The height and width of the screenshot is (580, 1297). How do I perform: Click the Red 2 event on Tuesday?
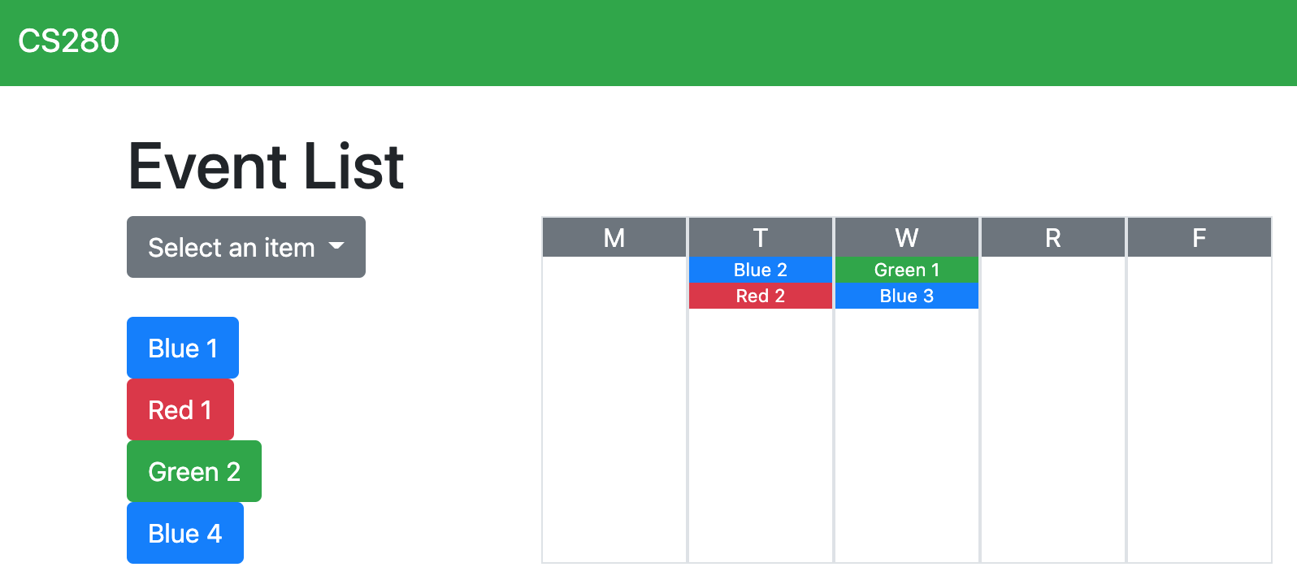pyautogui.click(x=761, y=296)
